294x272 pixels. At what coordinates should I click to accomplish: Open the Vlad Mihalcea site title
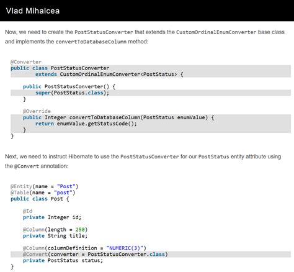click(x=33, y=11)
